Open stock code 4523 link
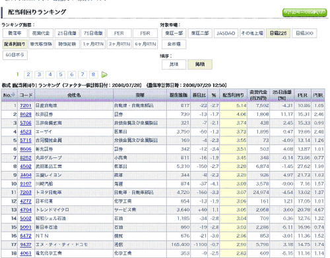330x258 pixels. (26, 132)
